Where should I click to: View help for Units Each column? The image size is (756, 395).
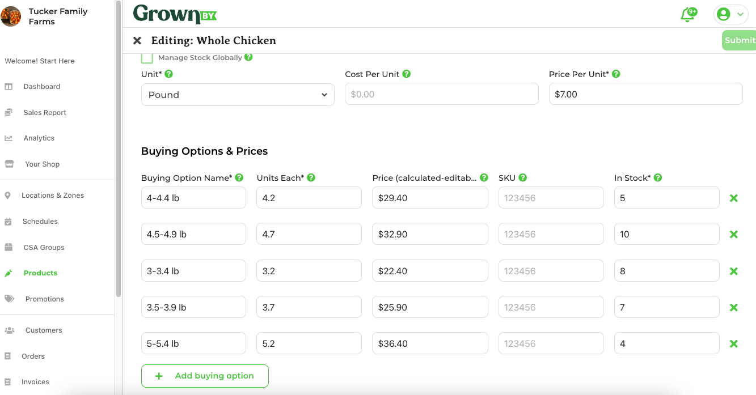[x=311, y=177]
